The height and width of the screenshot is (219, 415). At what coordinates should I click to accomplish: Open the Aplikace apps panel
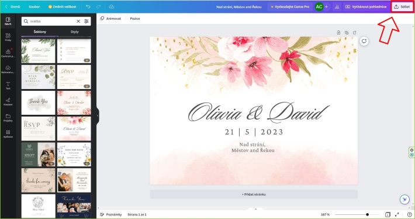pos(8,134)
